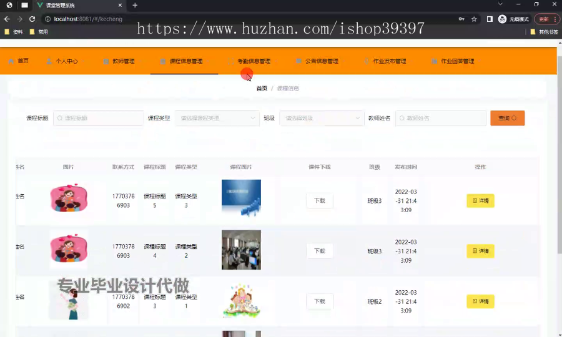Bookmark this page with the star icon

(x=474, y=19)
